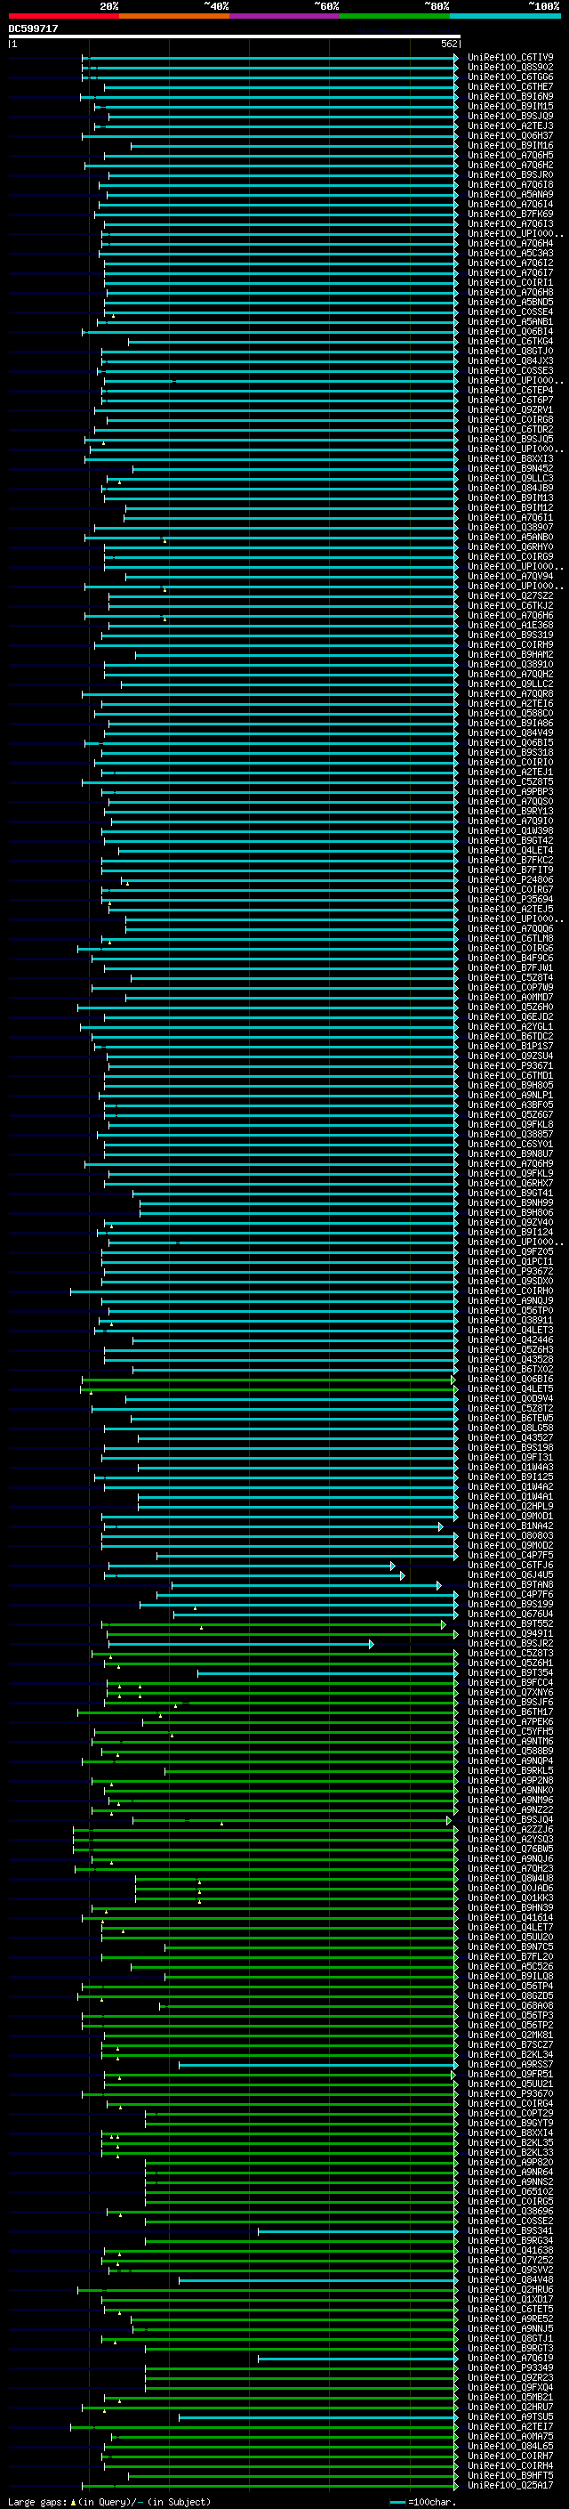Select hit UniRef100_Q38907

509,527
